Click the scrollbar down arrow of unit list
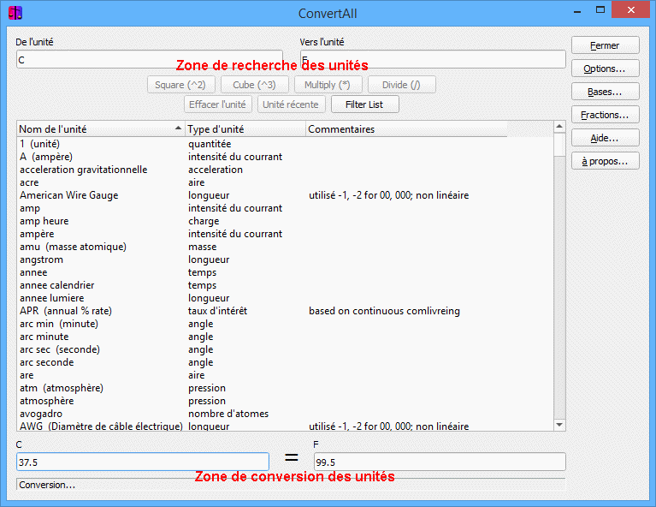 559,425
